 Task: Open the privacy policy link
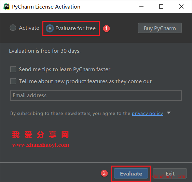click(148, 113)
